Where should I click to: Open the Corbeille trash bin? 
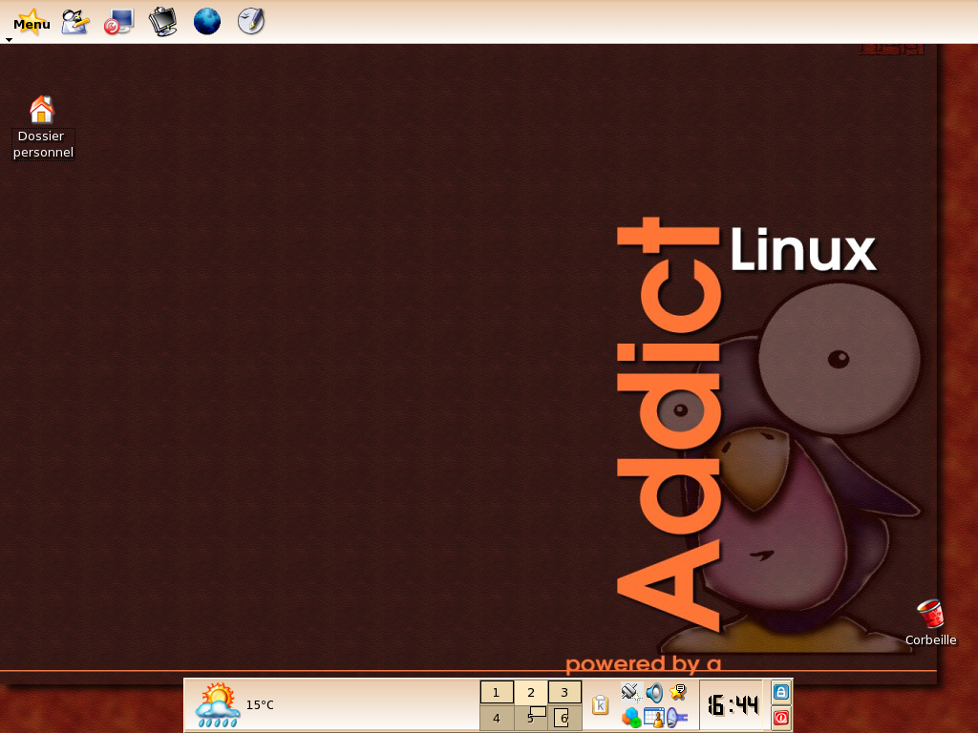click(x=930, y=622)
